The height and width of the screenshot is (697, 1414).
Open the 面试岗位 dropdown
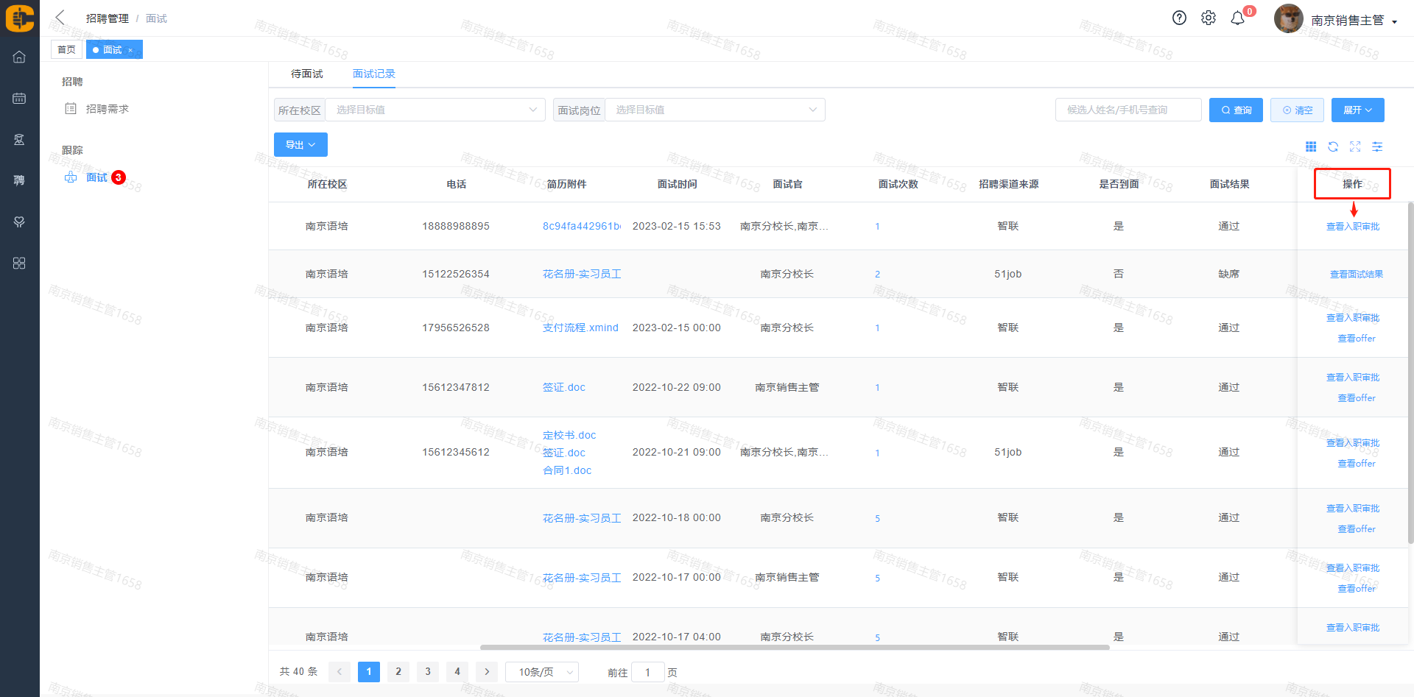tap(714, 110)
